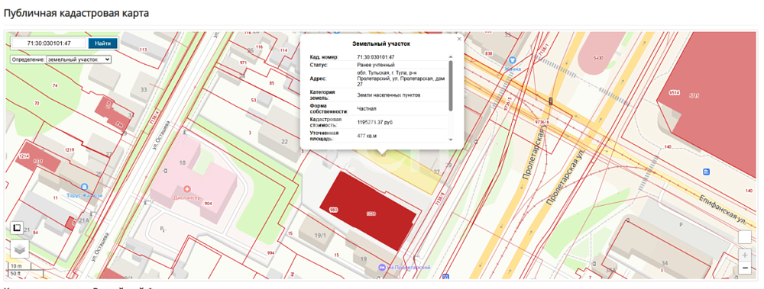
Task: Close the Земельный участок popup
Action: [x=458, y=39]
